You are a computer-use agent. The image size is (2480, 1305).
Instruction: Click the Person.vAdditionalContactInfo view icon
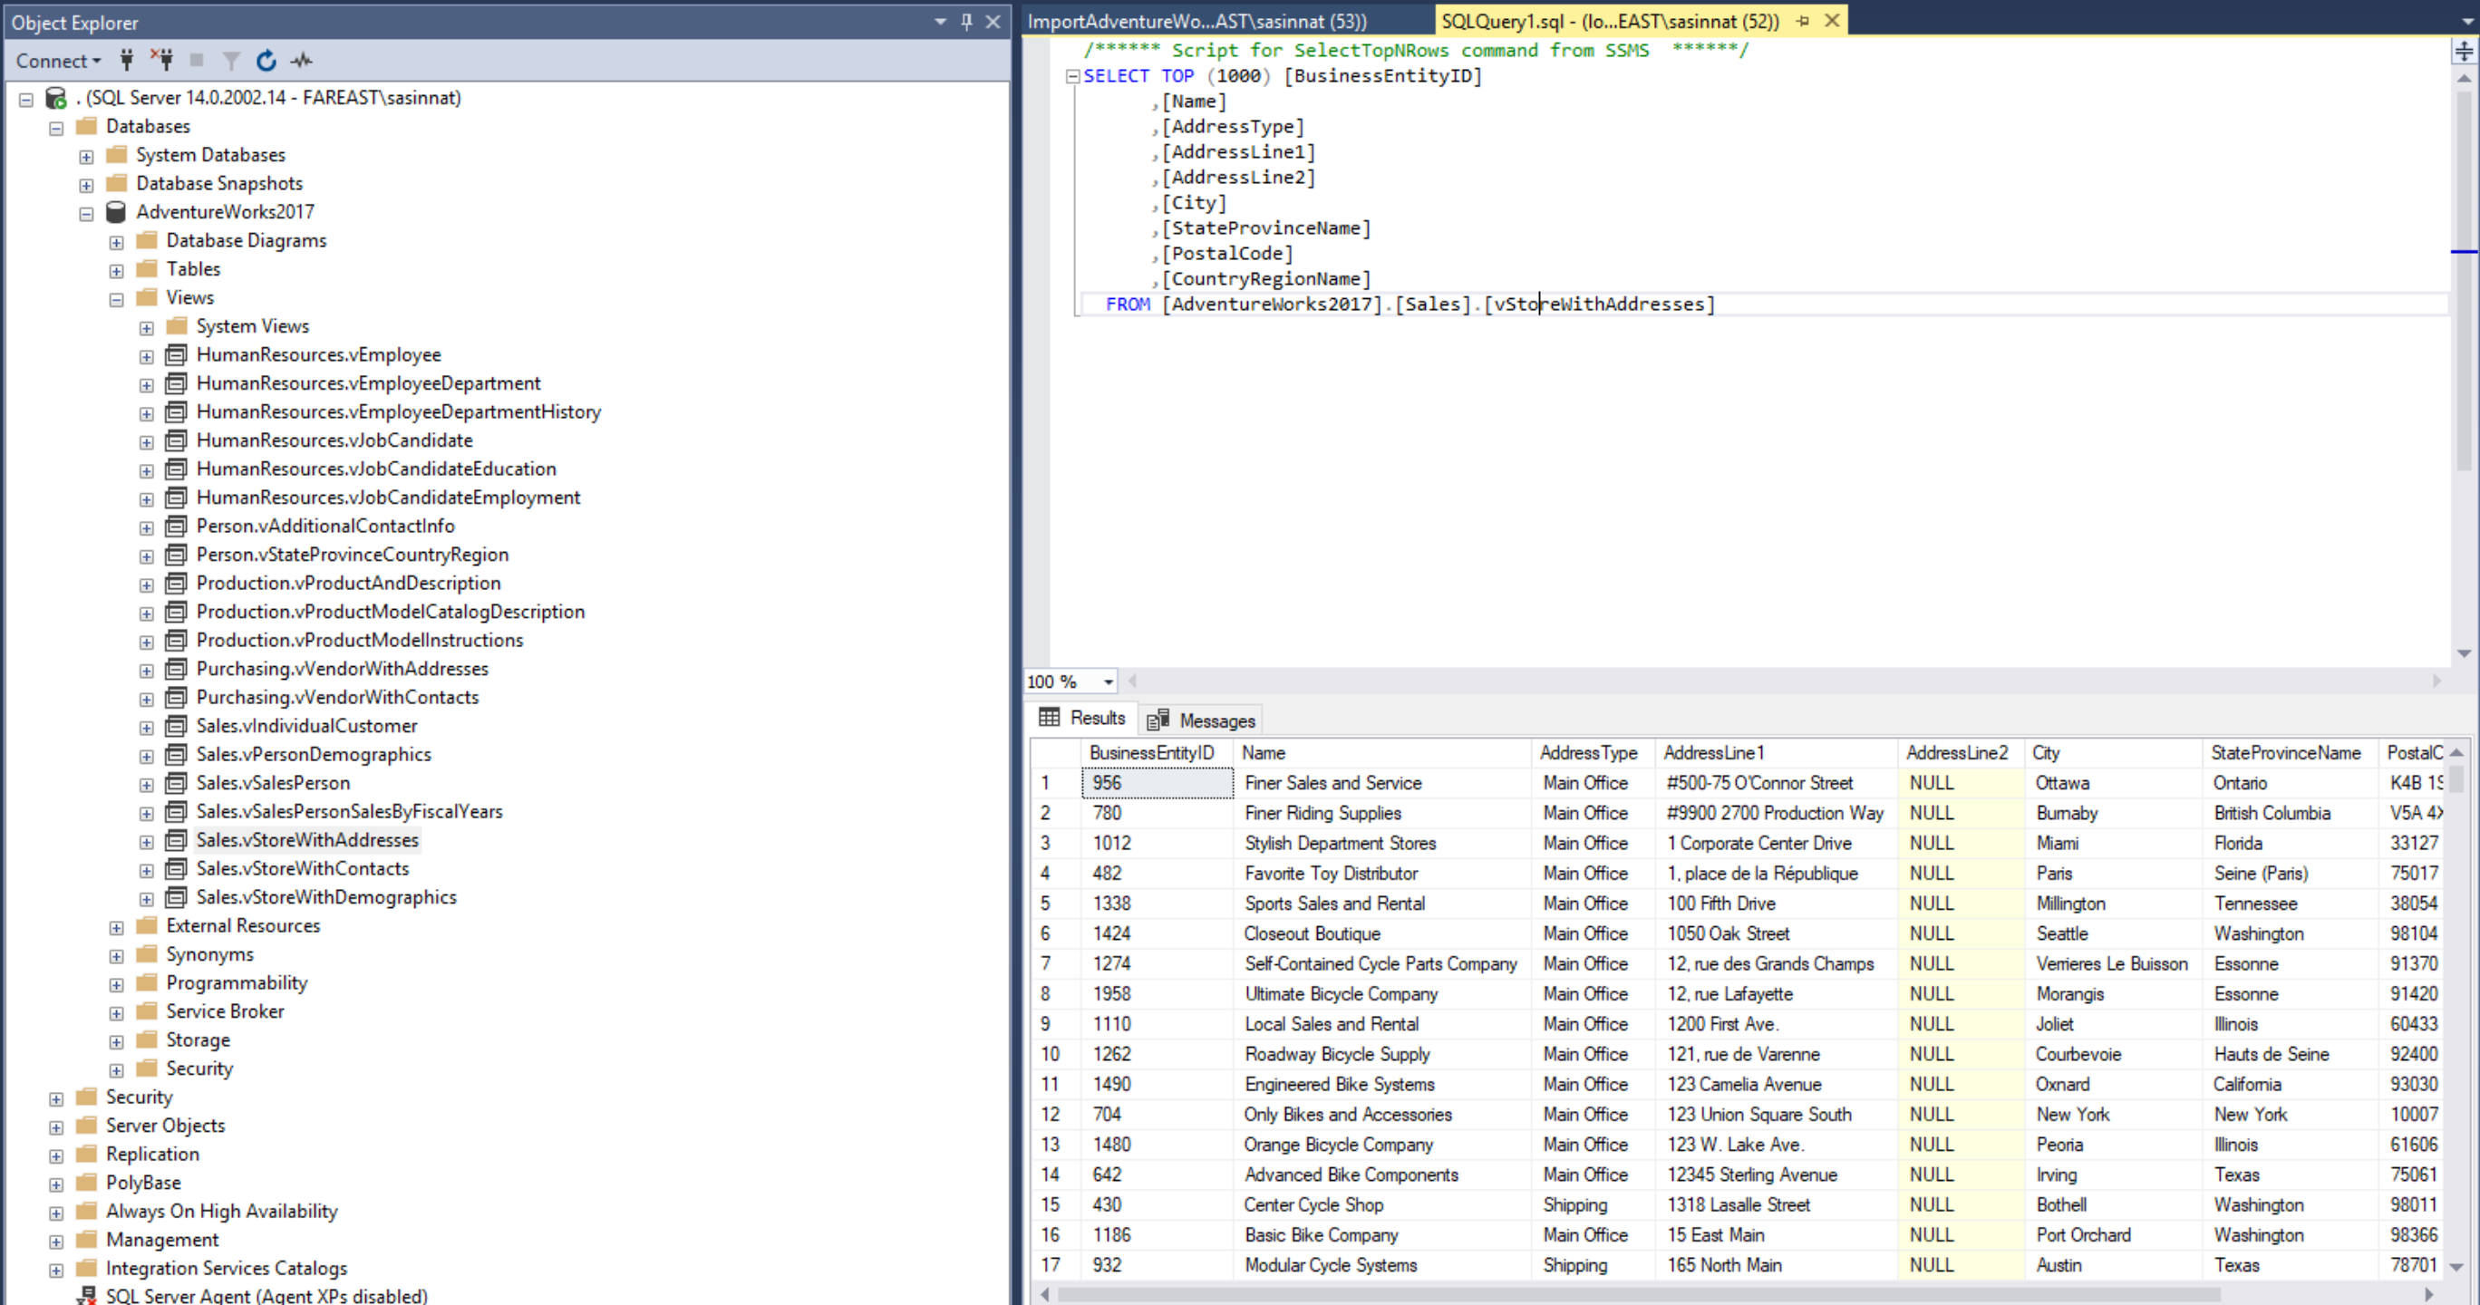tap(176, 527)
